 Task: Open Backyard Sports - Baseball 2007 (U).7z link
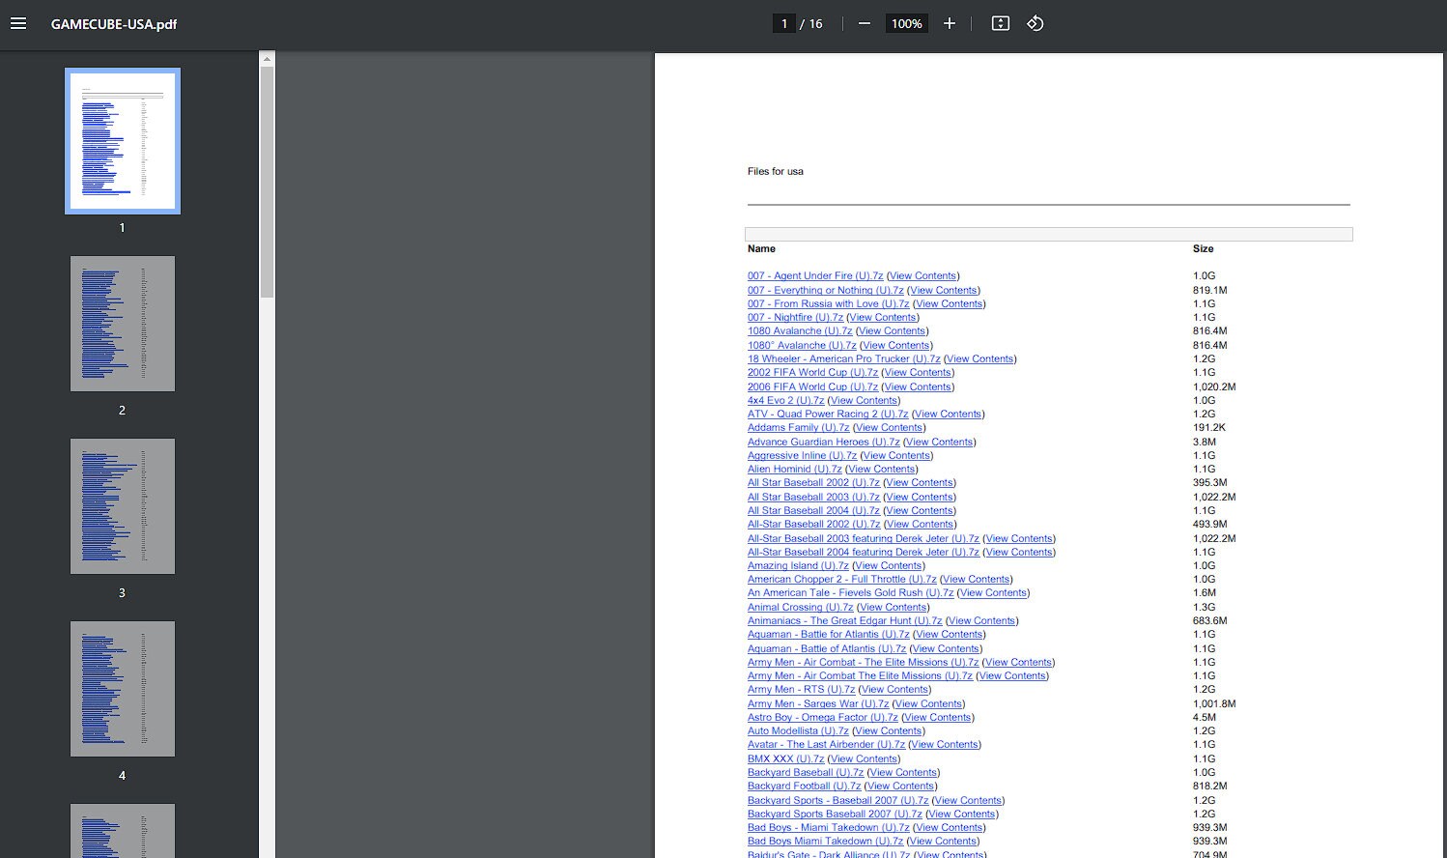pyautogui.click(x=838, y=800)
